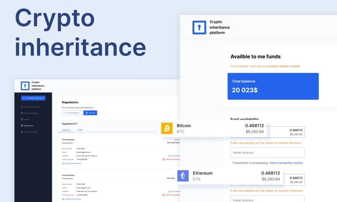Open The will button
Viewport: 337px width, 202px height.
90,113
